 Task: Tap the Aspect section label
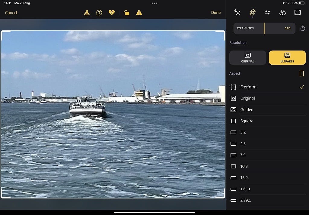235,73
